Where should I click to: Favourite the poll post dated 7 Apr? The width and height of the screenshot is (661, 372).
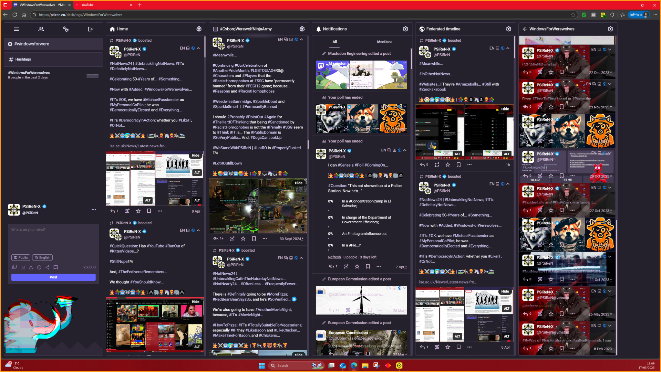(357, 266)
